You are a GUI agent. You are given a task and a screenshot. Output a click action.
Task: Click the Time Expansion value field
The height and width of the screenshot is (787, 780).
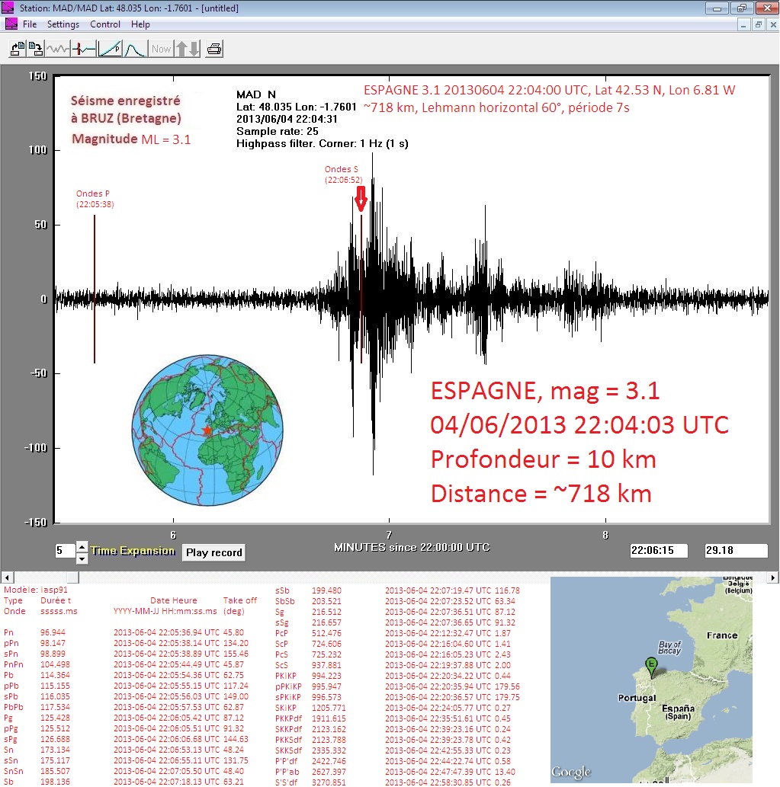(64, 551)
